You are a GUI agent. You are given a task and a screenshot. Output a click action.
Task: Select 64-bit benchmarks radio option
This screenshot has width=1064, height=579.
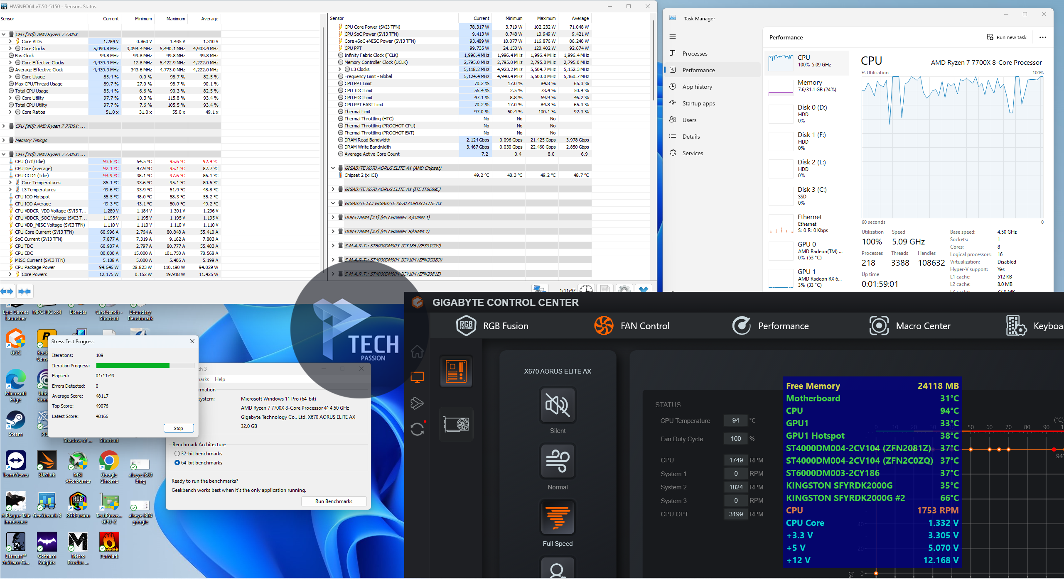[x=177, y=463]
